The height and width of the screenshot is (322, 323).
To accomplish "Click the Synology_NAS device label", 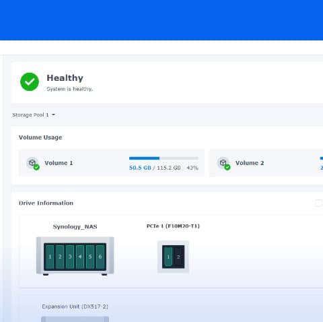I will pyautogui.click(x=75, y=227).
